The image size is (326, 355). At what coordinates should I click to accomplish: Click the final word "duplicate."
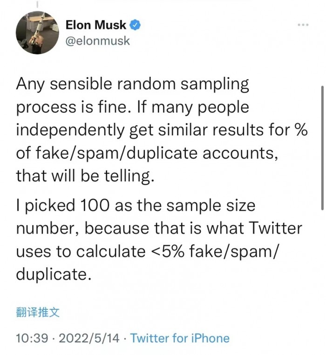51,275
